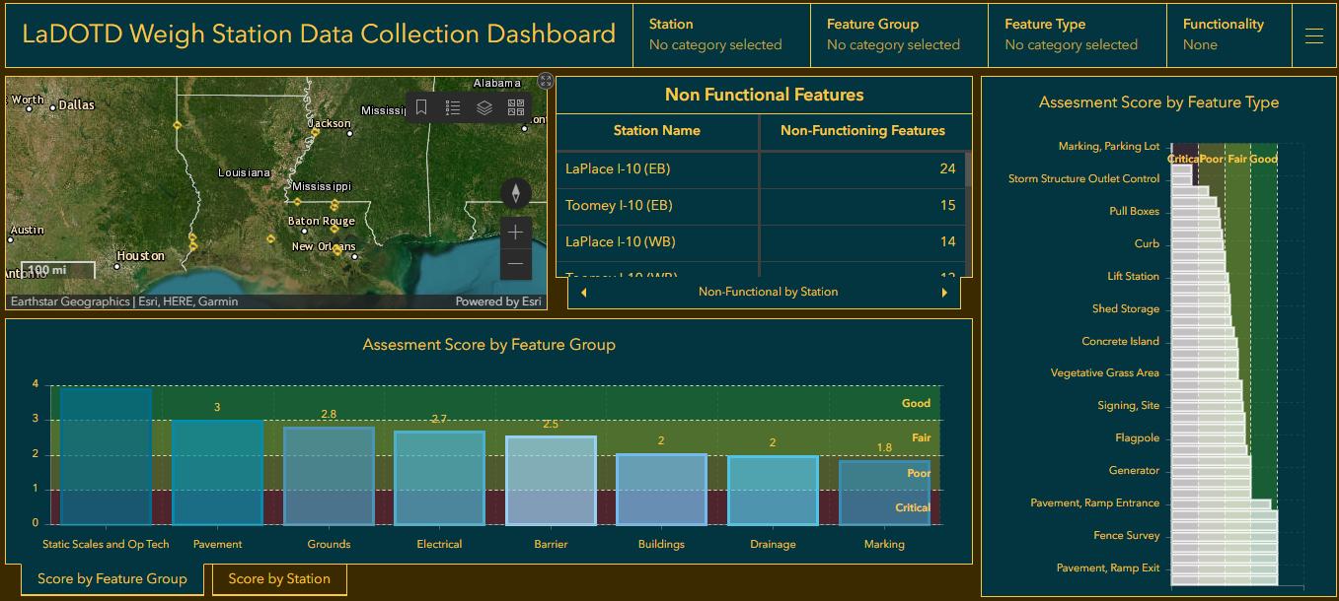Click the dashboard title text
Viewport: 1339px width, 601px height.
tap(319, 34)
